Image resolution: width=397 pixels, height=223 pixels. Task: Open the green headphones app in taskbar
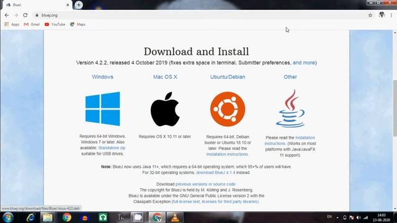pyautogui.click(x=103, y=217)
